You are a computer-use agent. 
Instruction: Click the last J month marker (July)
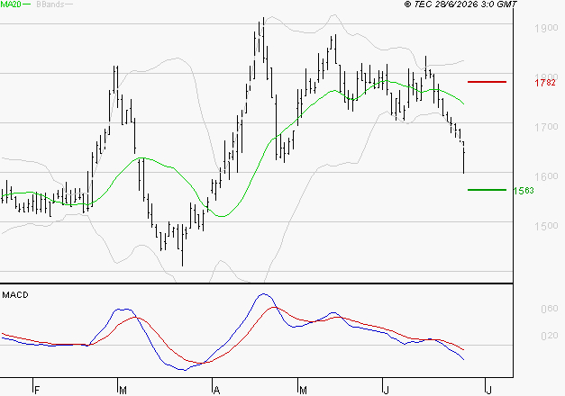pos(488,391)
